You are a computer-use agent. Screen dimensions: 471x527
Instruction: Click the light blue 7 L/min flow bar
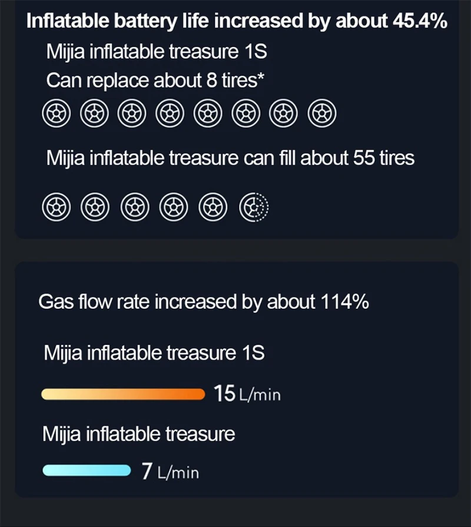87,470
